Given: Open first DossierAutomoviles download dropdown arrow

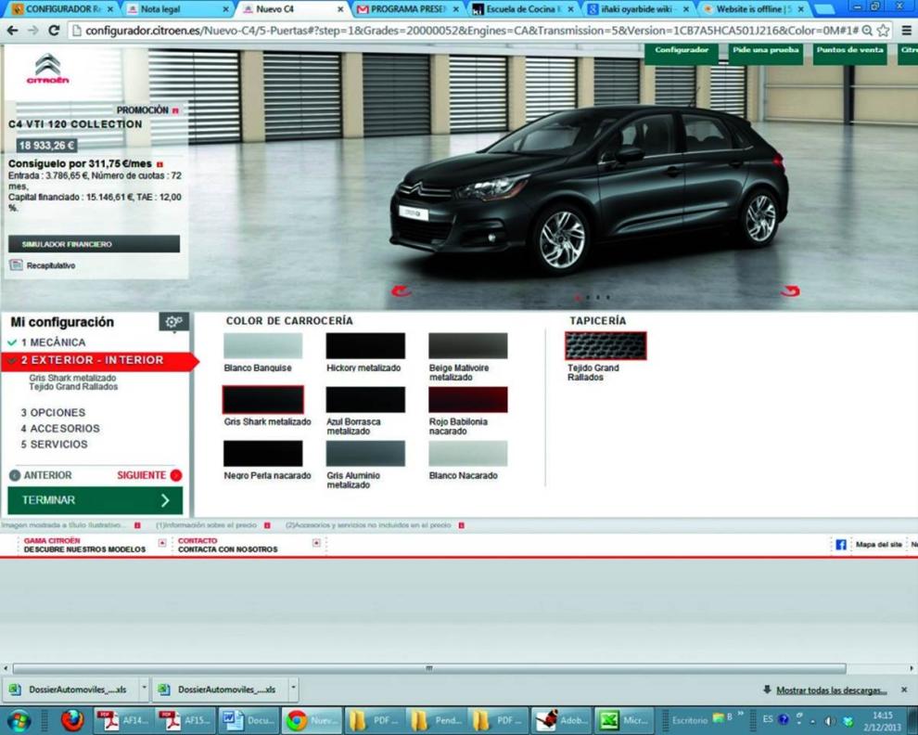Looking at the screenshot, I should coord(144,690).
